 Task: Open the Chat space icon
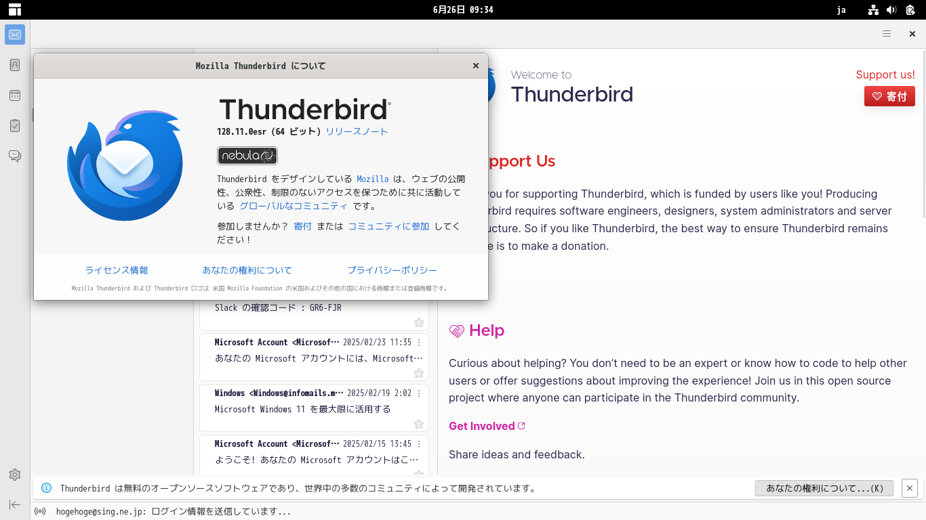click(x=15, y=156)
